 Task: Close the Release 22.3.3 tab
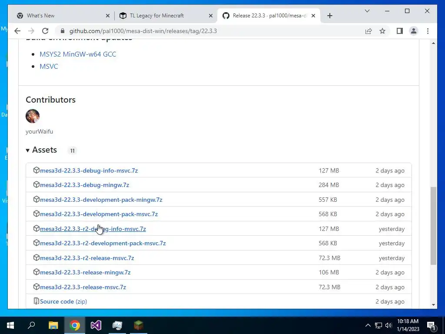313,16
